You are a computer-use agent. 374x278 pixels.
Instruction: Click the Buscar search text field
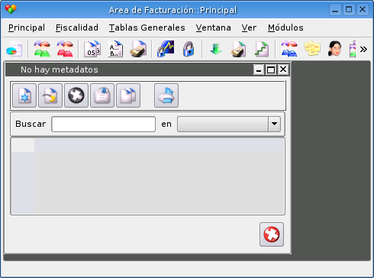(x=104, y=124)
